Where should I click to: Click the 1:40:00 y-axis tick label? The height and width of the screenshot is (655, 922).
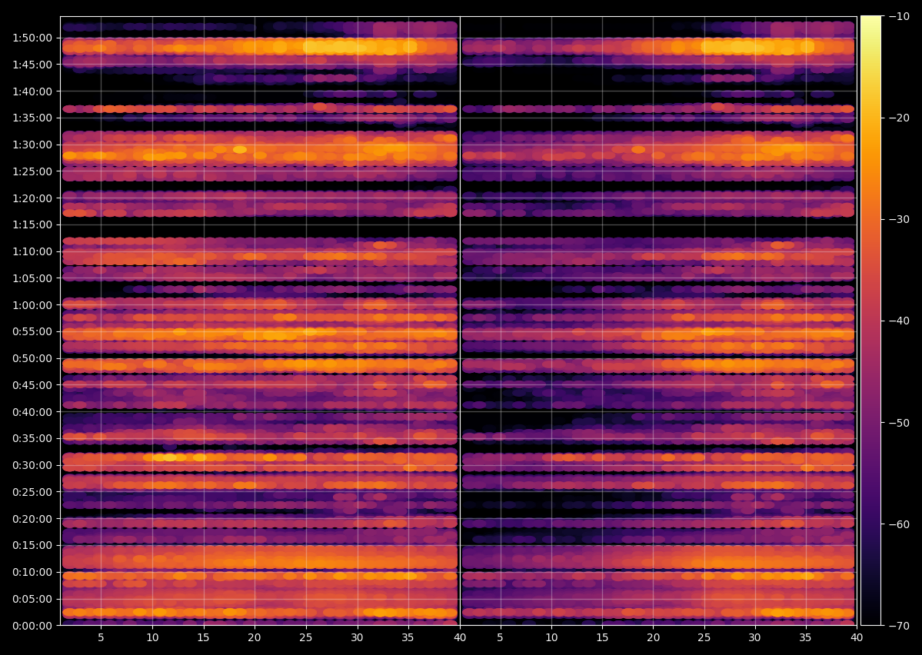(x=32, y=91)
